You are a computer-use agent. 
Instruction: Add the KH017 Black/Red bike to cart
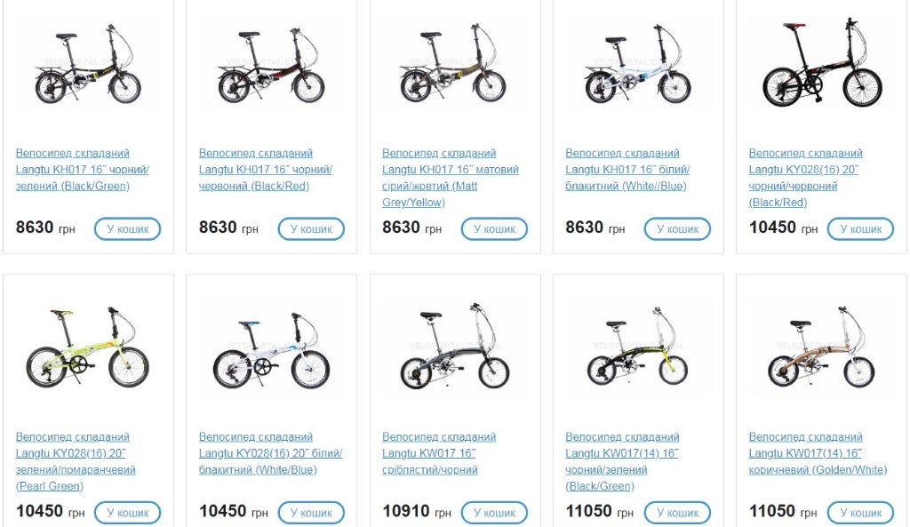(x=311, y=229)
